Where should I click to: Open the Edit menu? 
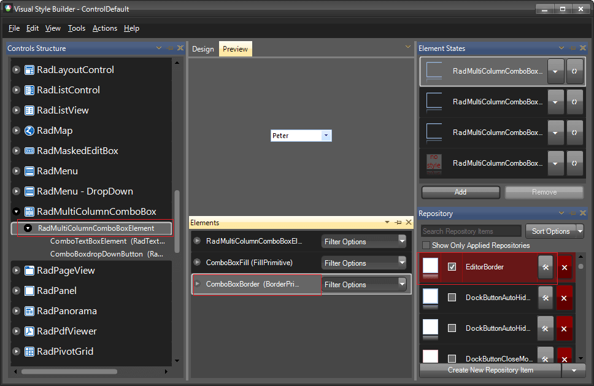click(x=32, y=28)
